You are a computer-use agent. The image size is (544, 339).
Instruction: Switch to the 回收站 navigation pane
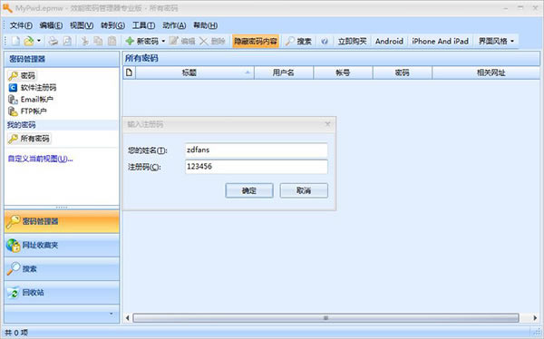click(x=62, y=293)
